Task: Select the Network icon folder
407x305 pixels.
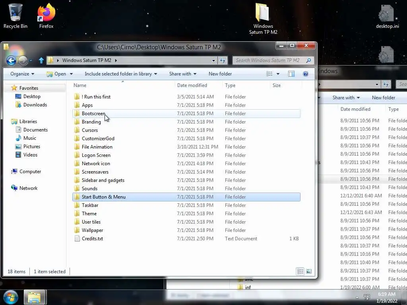Action: pos(186,163)
